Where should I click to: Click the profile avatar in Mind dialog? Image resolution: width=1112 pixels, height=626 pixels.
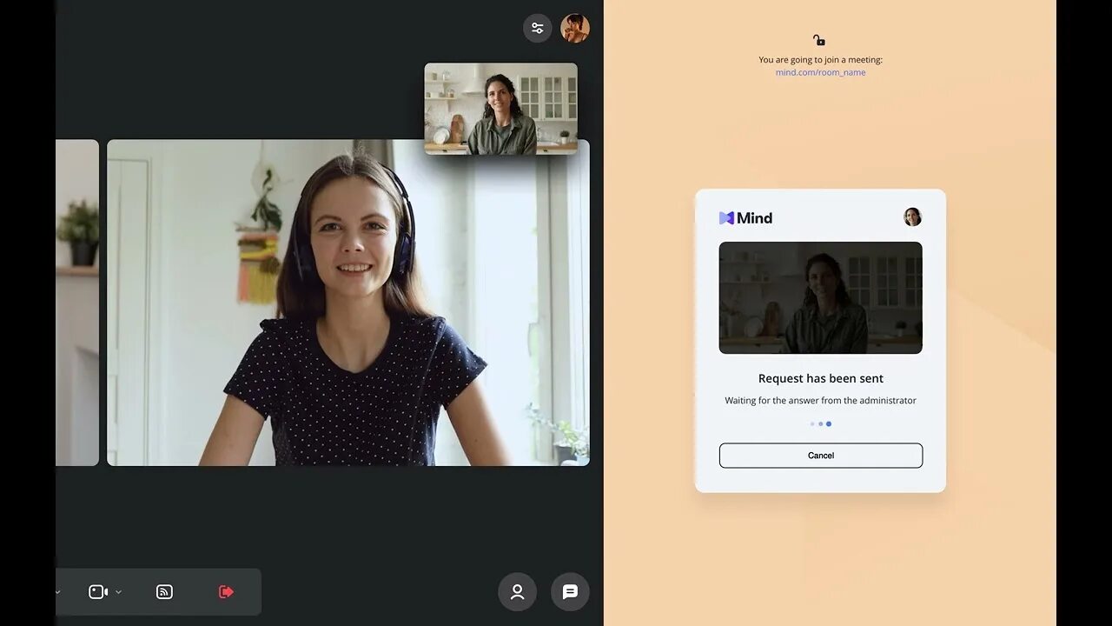click(x=912, y=217)
